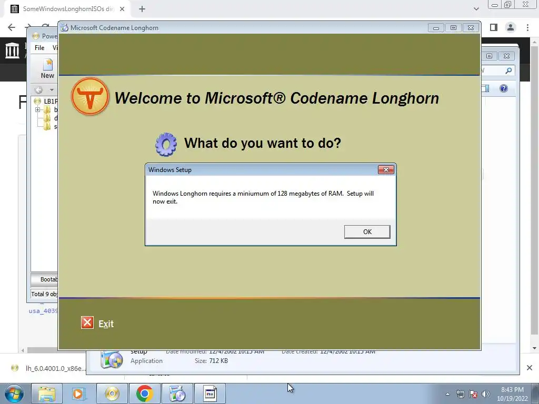This screenshot has width=539, height=404.
Task: Close the SomeWindowsLonghornISOs browser tab
Action: pyautogui.click(x=122, y=9)
